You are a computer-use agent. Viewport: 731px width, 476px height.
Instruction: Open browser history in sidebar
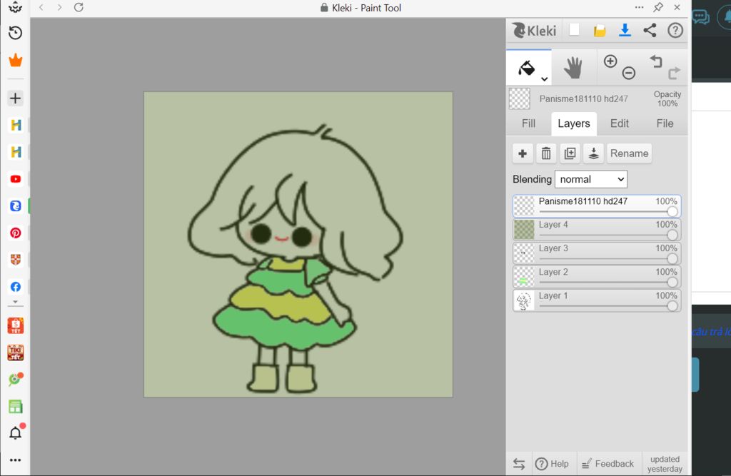pos(16,33)
